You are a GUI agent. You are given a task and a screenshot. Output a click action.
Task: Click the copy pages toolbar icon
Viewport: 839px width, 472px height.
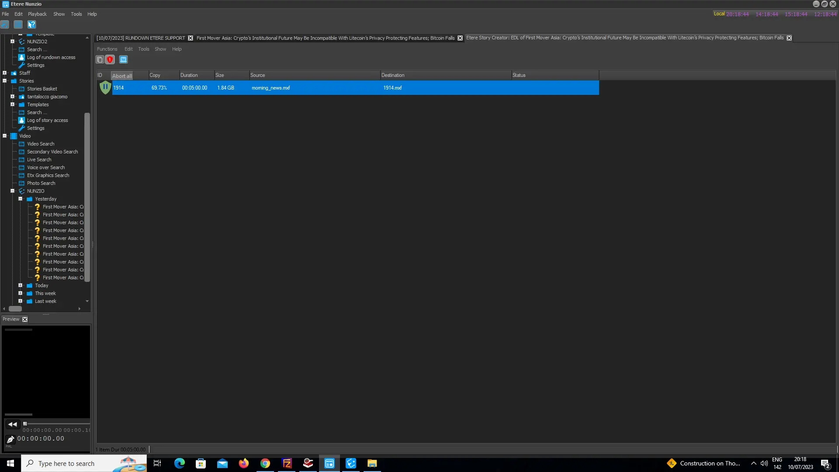100,59
